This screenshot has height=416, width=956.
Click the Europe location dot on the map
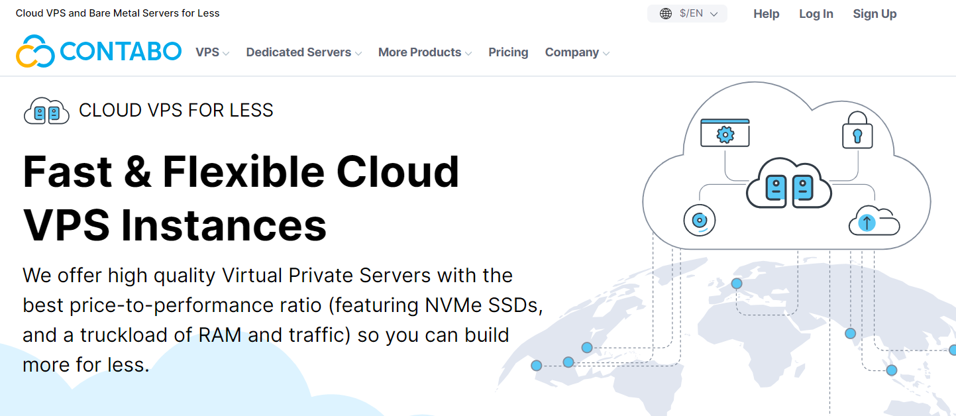pyautogui.click(x=736, y=284)
